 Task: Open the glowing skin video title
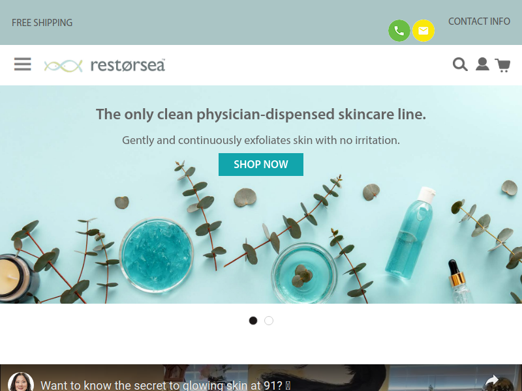click(x=166, y=385)
